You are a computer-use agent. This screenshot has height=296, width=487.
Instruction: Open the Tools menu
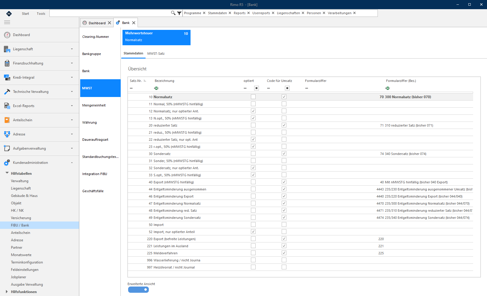pyautogui.click(x=41, y=14)
